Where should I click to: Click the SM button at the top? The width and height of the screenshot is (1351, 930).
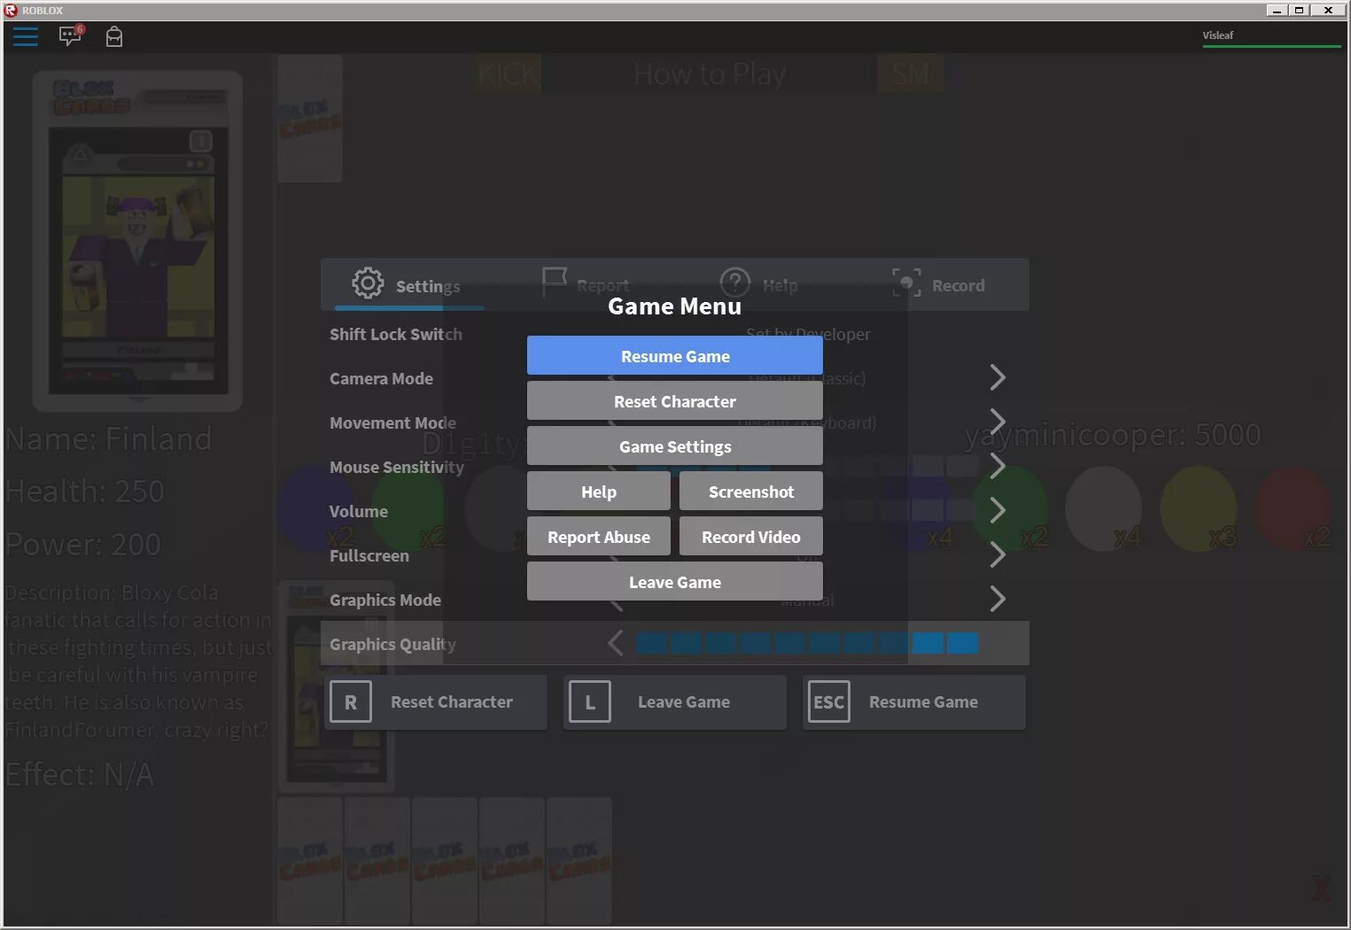click(910, 74)
